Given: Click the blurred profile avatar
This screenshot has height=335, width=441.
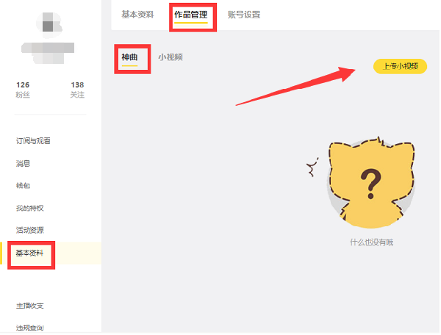Looking at the screenshot, I should 49,25.
